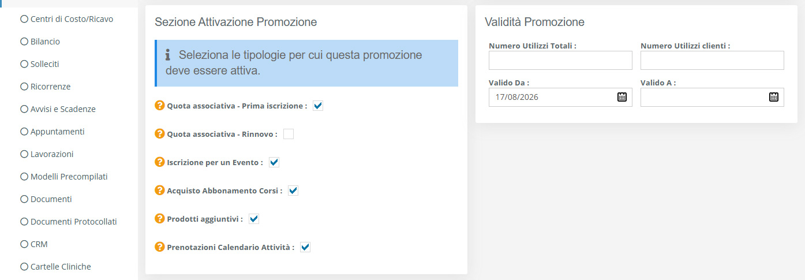Open Centri di Costo/Ricavo sidebar item
Screen dimensions: 805x280
[x=67, y=19]
